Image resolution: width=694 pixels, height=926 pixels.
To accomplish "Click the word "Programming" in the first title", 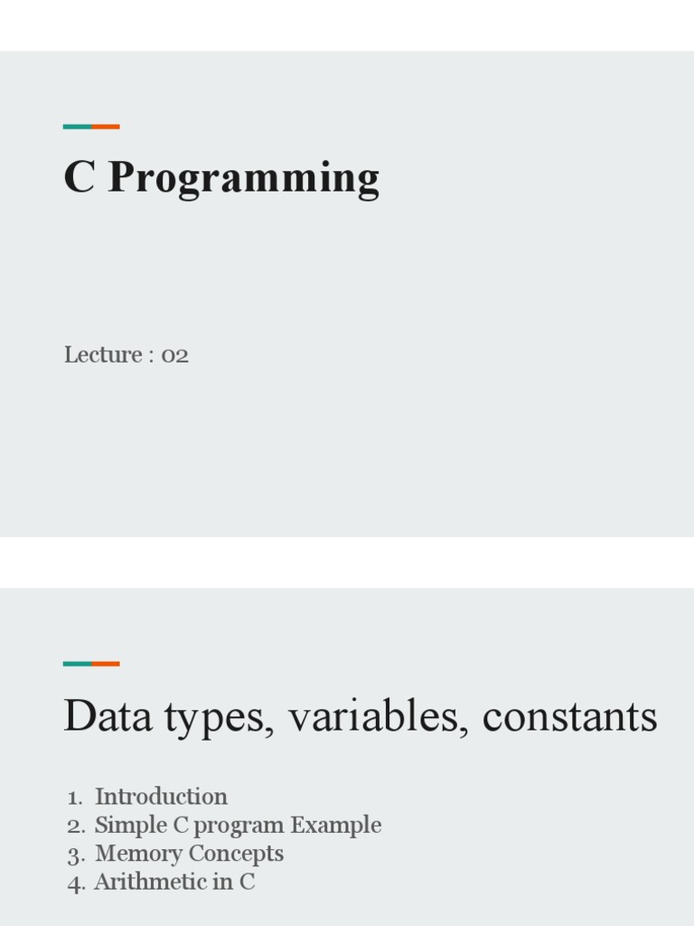I will pos(243,177).
